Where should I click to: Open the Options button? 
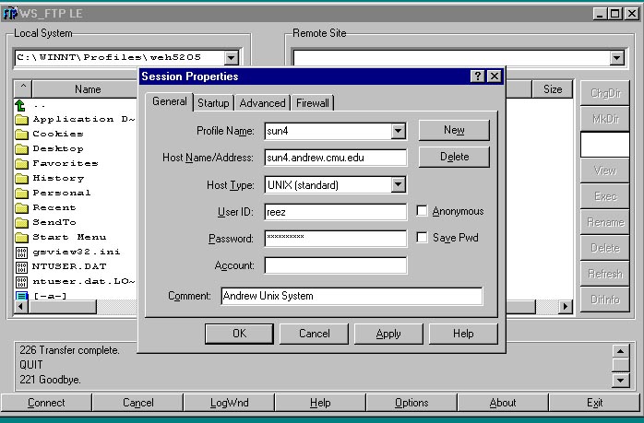point(411,403)
